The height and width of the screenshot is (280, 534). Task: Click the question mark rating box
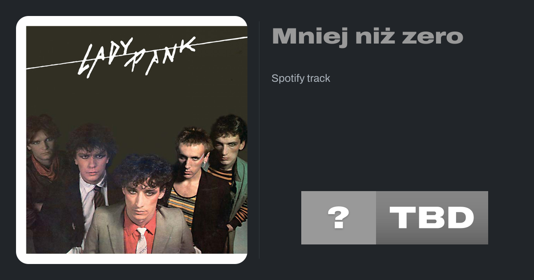[339, 218]
